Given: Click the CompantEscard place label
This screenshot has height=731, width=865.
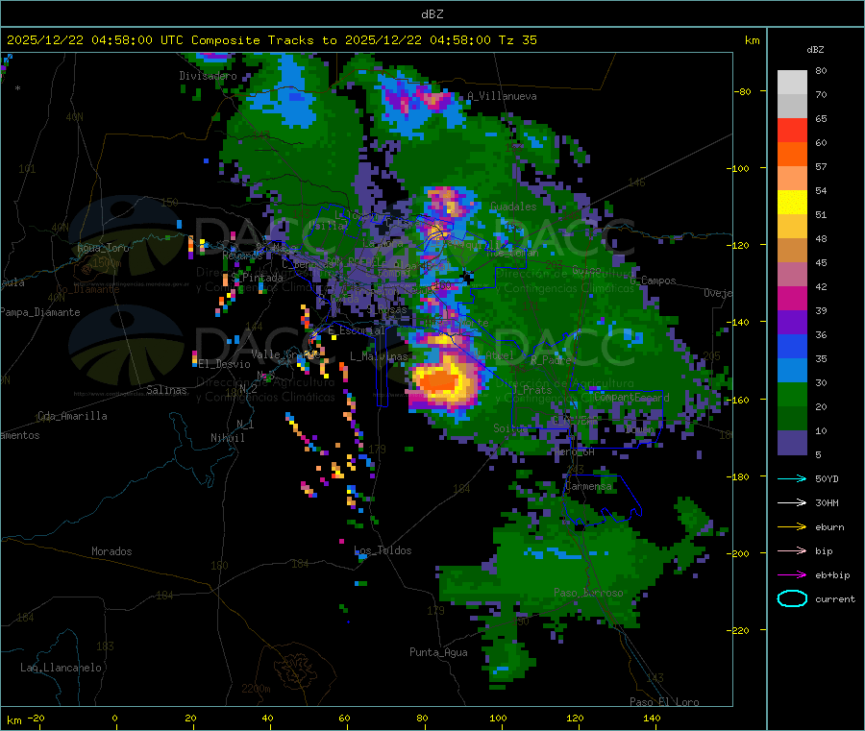Looking at the screenshot, I should tap(631, 397).
